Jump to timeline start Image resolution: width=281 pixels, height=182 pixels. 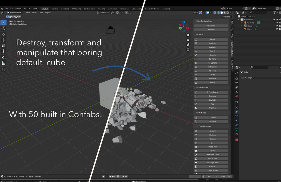[x=110, y=176]
